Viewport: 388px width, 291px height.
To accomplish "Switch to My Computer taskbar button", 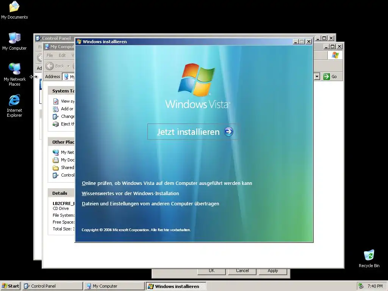I will (114, 286).
